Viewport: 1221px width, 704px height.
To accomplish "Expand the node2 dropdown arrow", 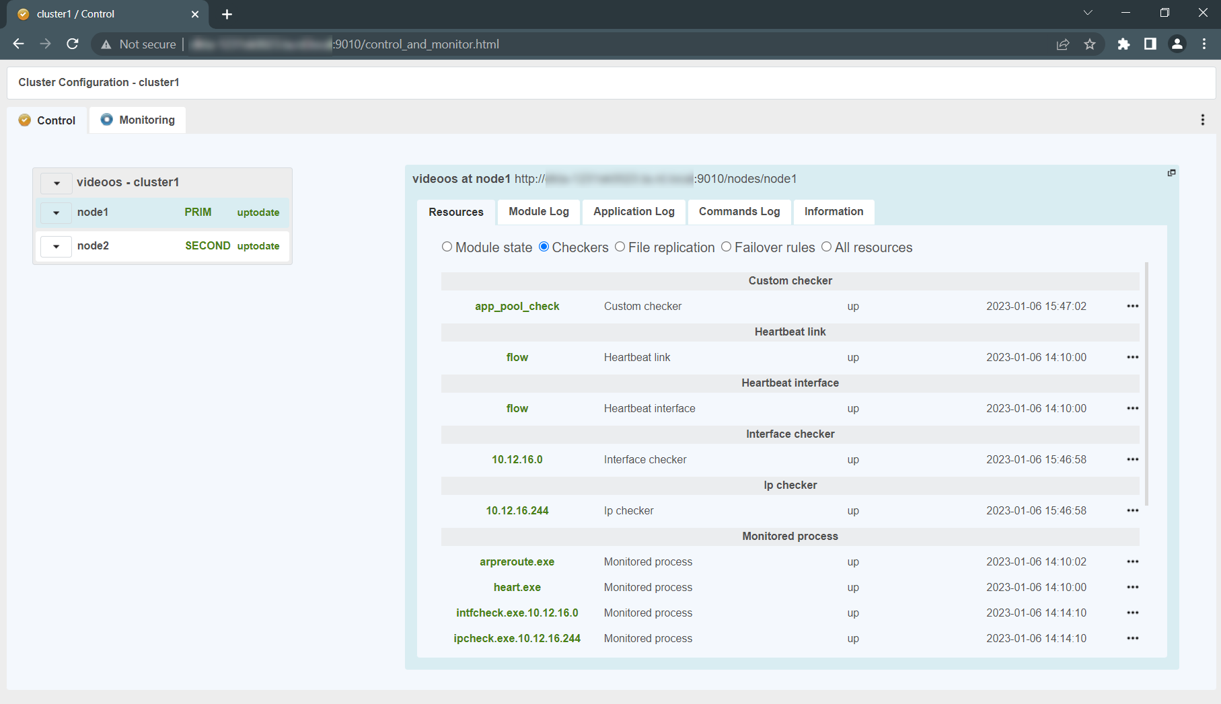I will click(56, 246).
